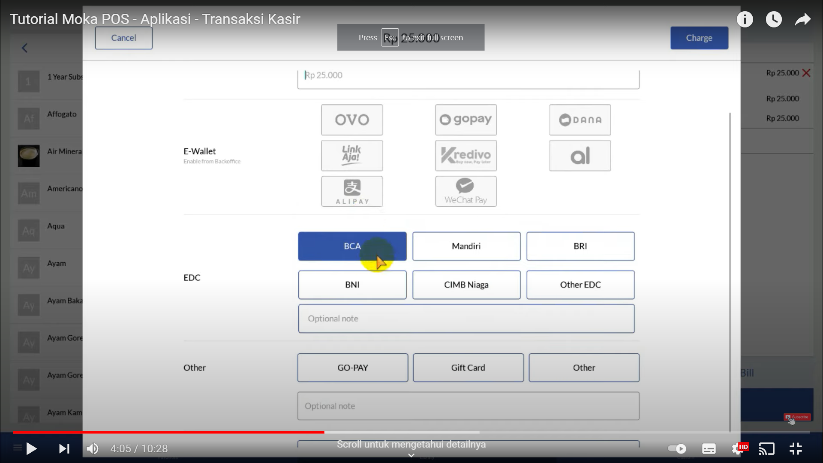The image size is (823, 463).
Task: Select the GoPay payment icon
Action: point(466,119)
